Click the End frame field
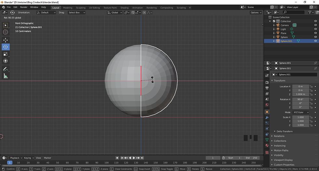The width and height of the screenshot is (319, 171). click(251, 158)
